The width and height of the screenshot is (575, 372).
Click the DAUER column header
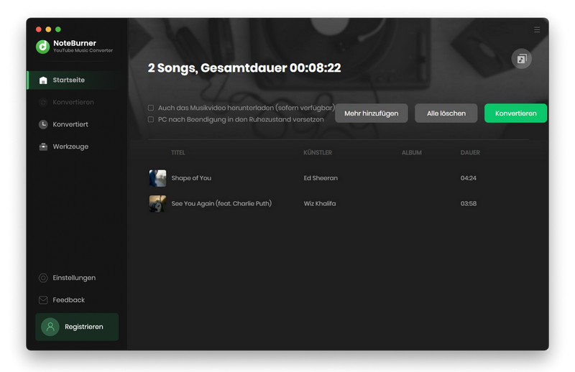point(470,152)
